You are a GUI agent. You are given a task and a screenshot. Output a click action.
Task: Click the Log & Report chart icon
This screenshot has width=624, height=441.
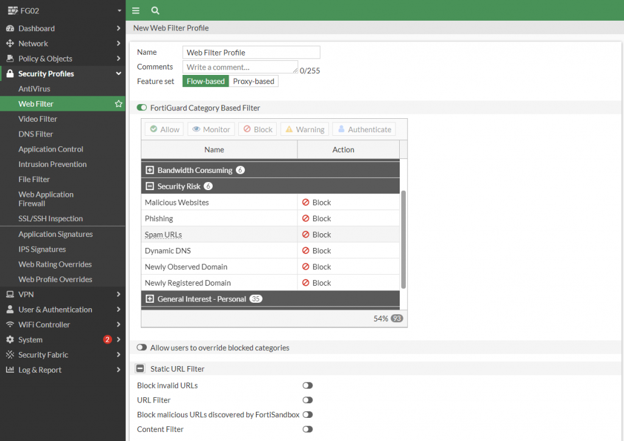click(x=10, y=370)
